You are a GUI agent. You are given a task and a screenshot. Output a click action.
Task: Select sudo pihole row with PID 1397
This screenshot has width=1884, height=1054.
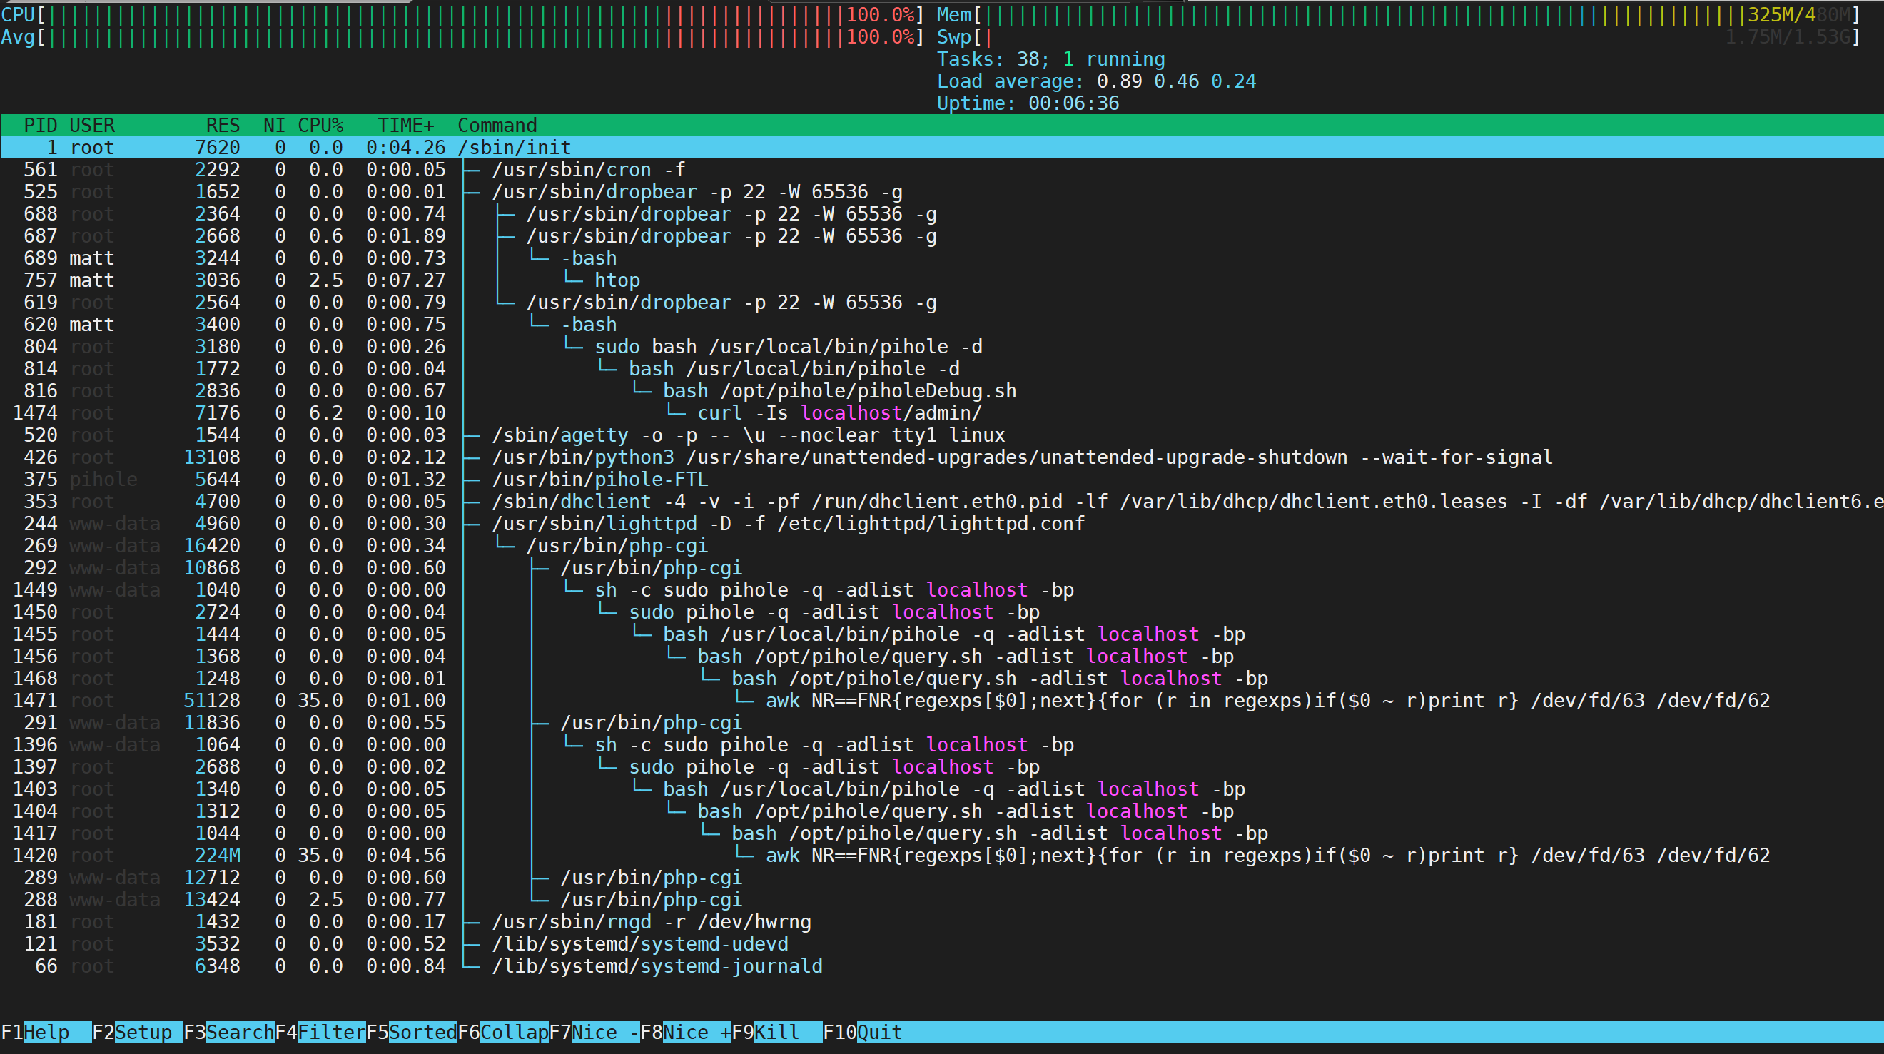[x=942, y=766]
